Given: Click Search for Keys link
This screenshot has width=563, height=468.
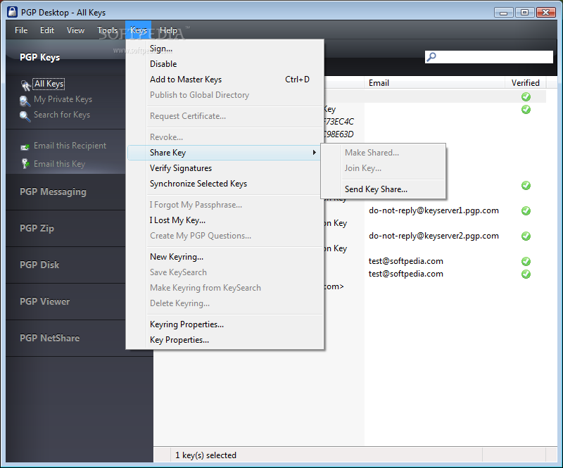Looking at the screenshot, I should 62,115.
